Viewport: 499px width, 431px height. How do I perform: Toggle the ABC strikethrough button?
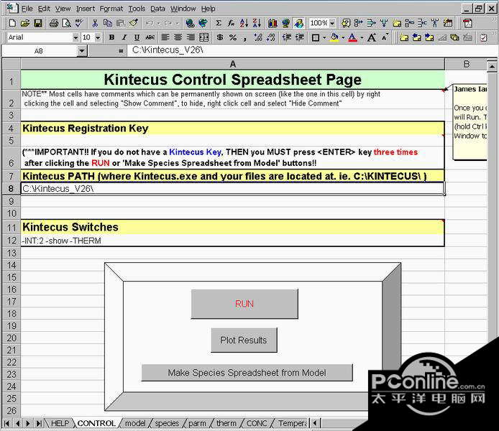pos(150,37)
